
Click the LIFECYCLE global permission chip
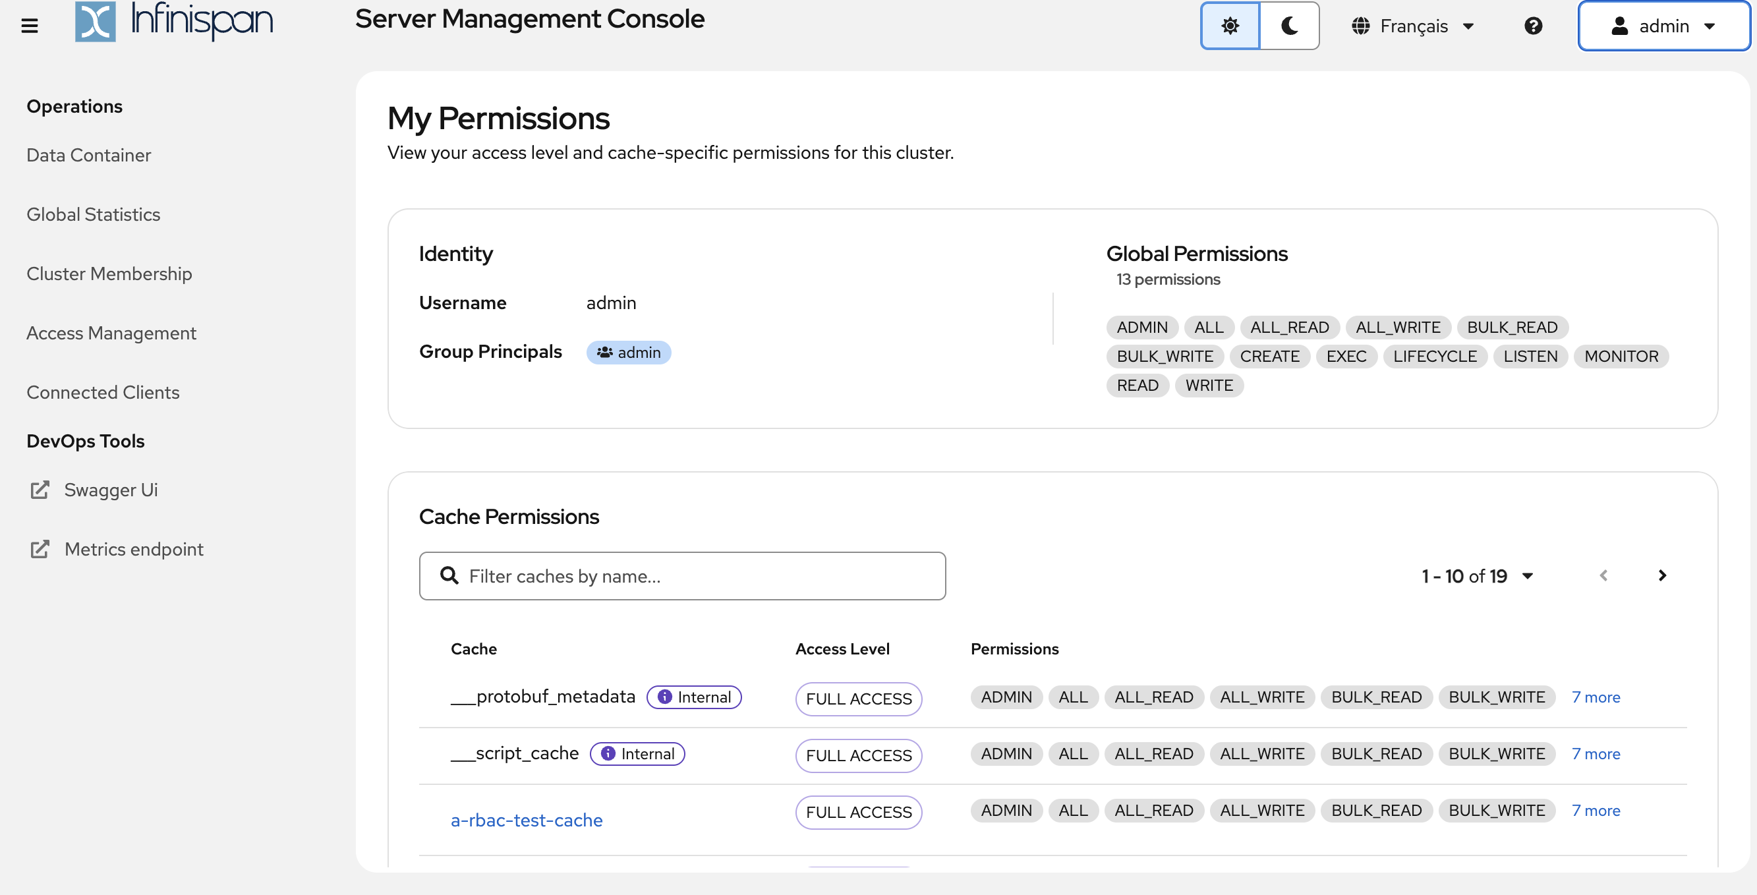pyautogui.click(x=1435, y=356)
